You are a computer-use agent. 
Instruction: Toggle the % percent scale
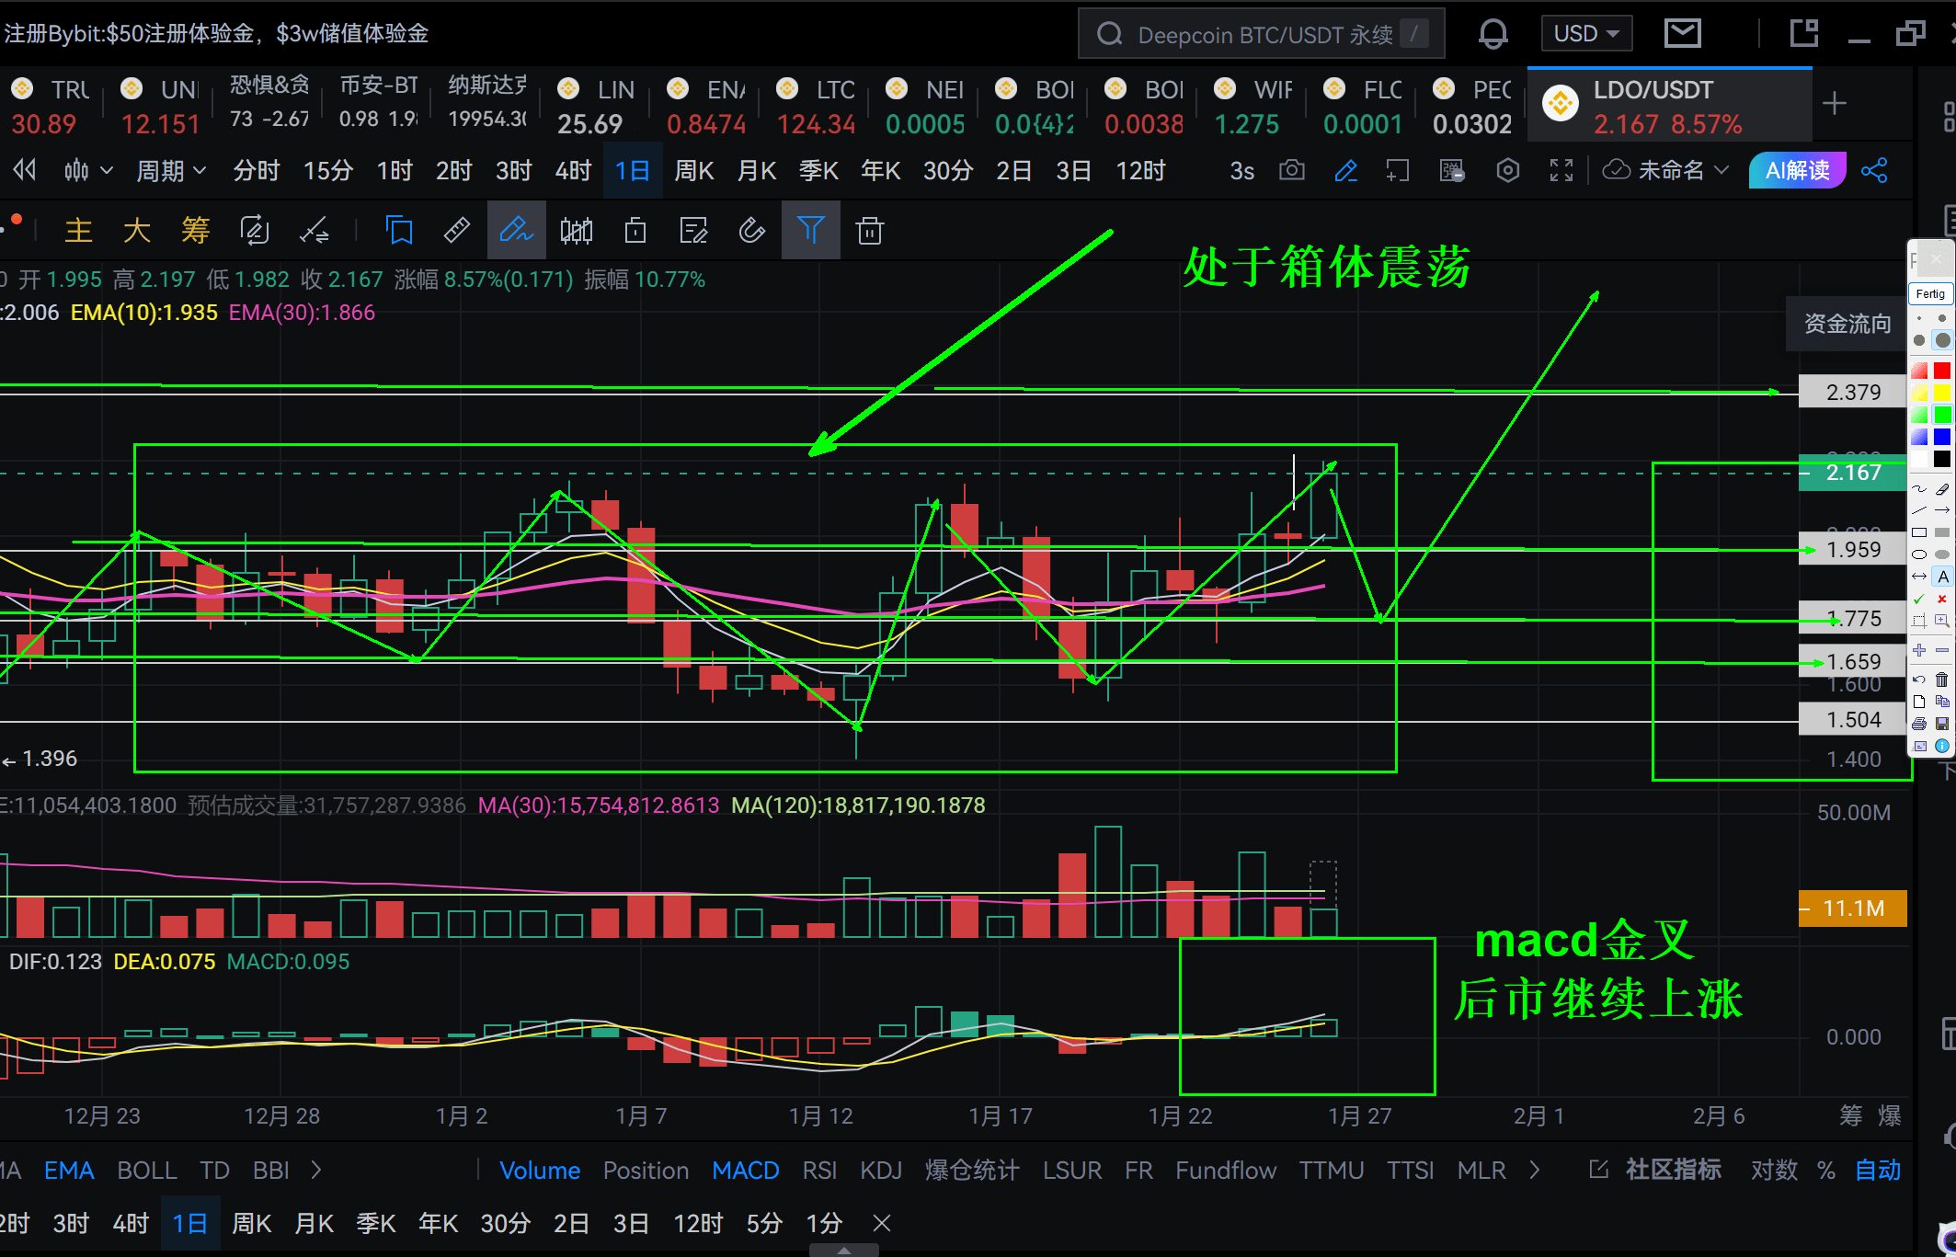[x=1826, y=1170]
